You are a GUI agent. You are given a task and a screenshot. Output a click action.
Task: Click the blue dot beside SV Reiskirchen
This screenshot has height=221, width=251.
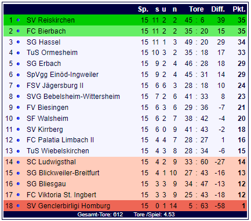pyautogui.click(x=19, y=20)
